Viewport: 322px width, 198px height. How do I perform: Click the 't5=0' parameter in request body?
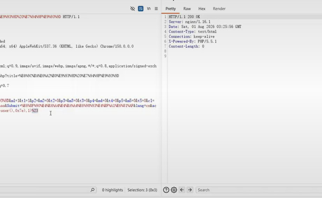(x=141, y=101)
